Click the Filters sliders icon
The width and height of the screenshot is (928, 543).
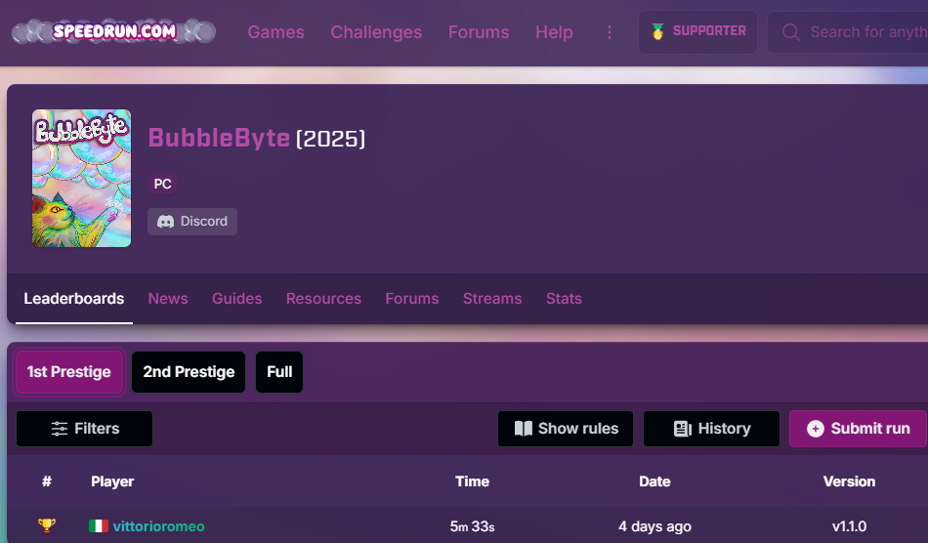tap(60, 429)
